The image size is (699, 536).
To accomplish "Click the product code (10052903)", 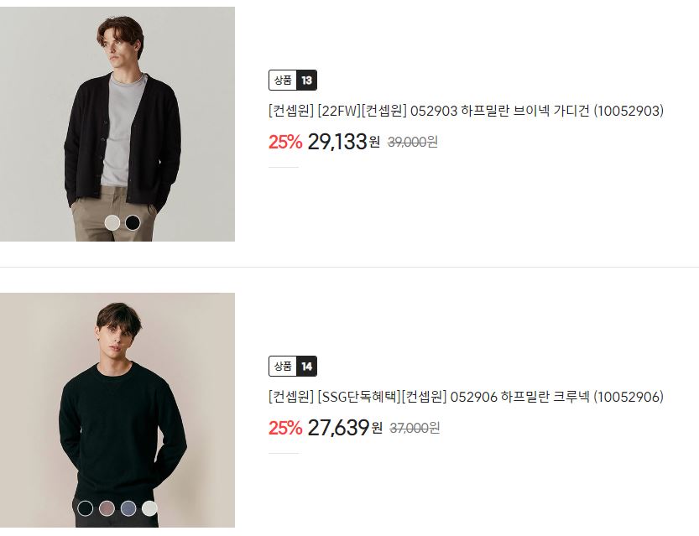I will coord(629,111).
